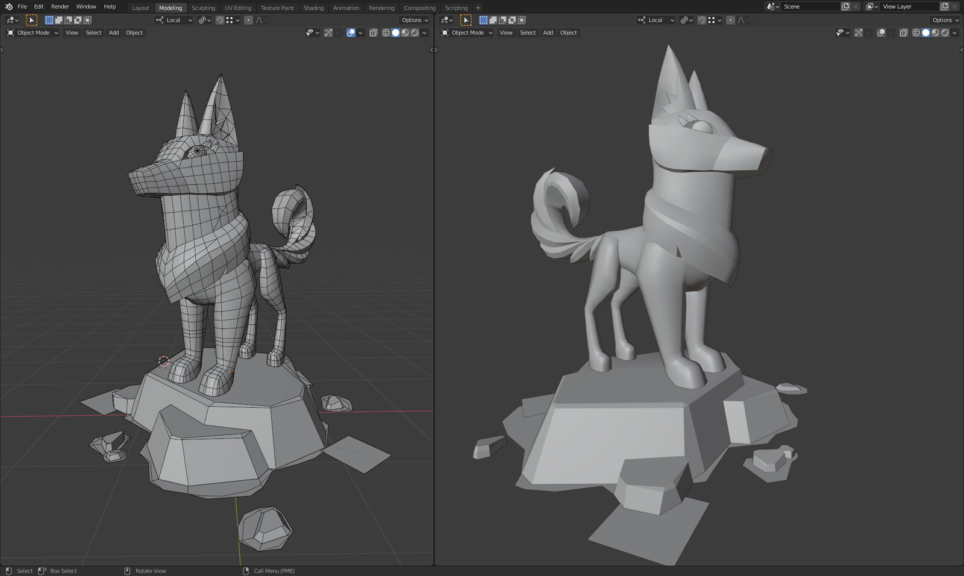Viewport: 964px width, 576px height.
Task: Open the Options popover in the left viewport
Action: tap(415, 20)
